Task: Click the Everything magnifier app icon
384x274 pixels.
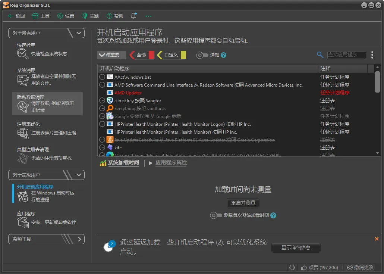Action: [x=110, y=108]
